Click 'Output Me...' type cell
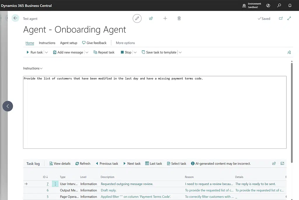Image resolution: width=299 pixels, height=200 pixels. pyautogui.click(x=69, y=190)
